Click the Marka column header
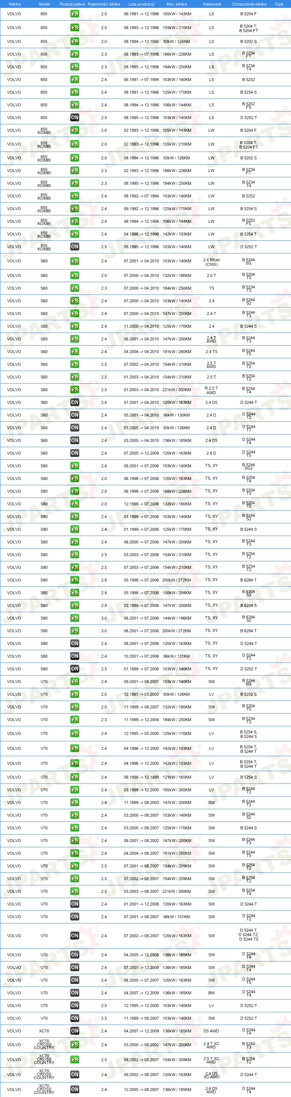 coord(15,4)
